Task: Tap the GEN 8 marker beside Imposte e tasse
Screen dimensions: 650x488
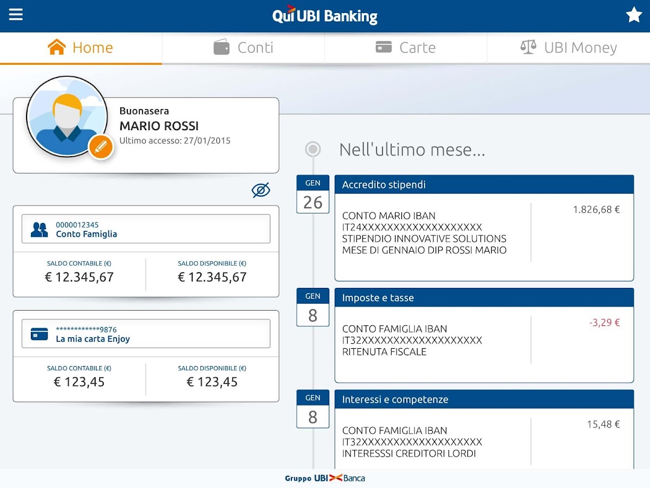Action: tap(313, 307)
